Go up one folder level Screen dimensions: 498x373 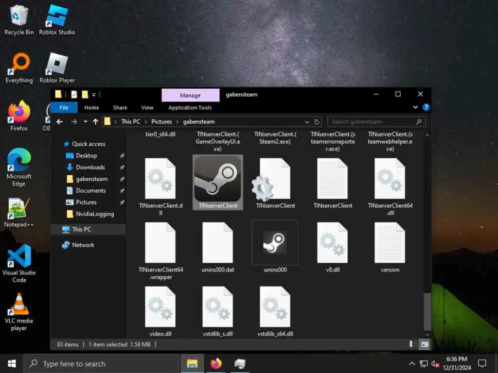(x=95, y=121)
